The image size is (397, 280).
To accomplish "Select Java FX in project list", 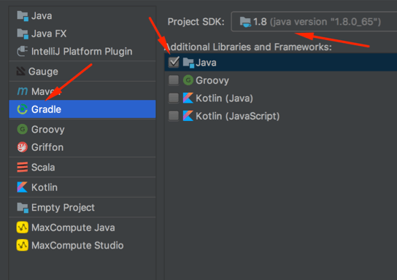I will pos(49,34).
